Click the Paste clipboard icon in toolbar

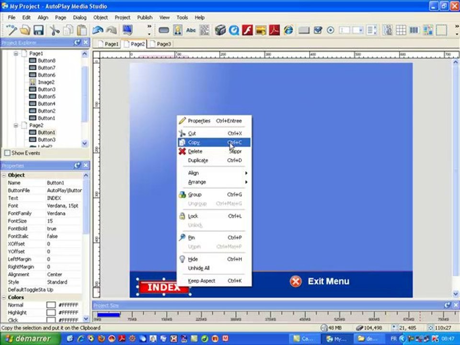(82, 30)
